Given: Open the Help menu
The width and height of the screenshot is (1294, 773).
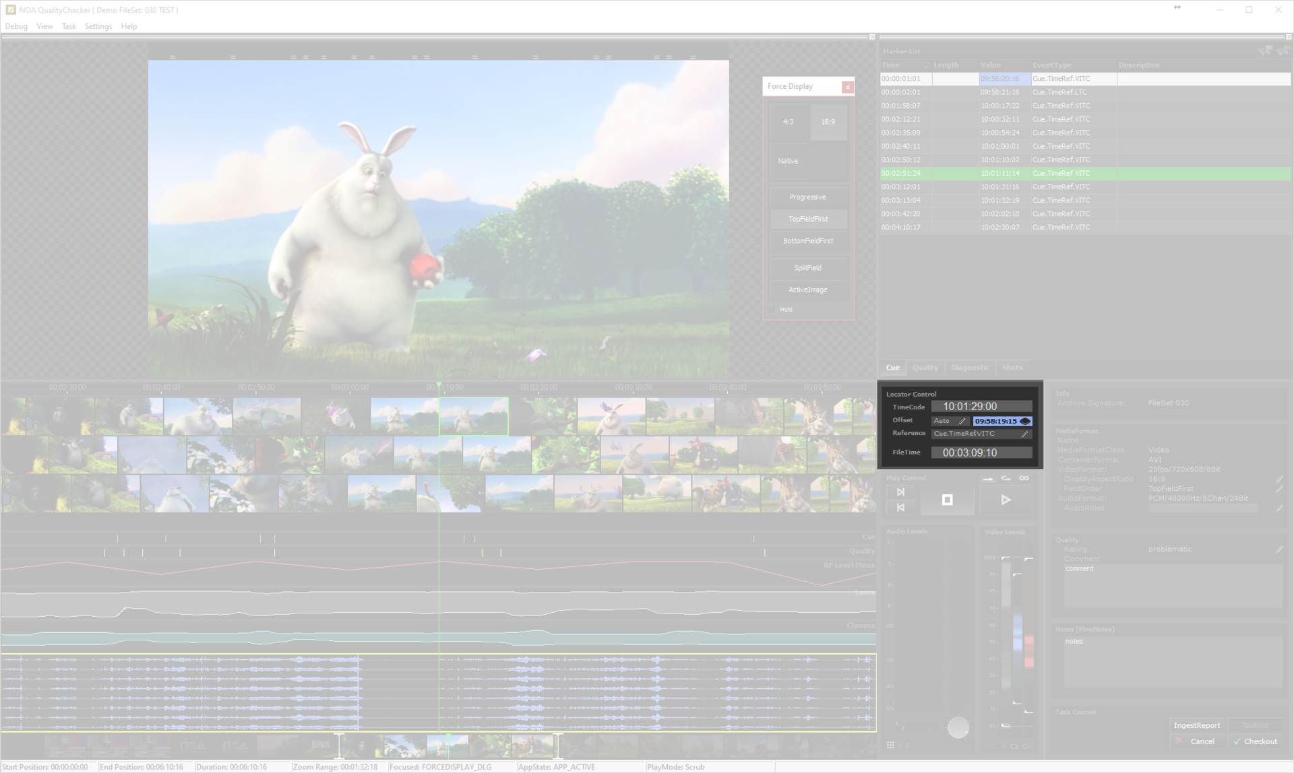Looking at the screenshot, I should [129, 26].
